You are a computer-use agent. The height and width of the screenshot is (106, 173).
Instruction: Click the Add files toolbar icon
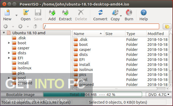click(x=52, y=12)
